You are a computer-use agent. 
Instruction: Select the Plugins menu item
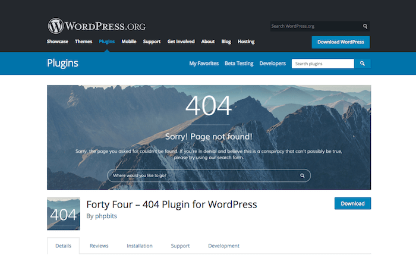click(x=106, y=42)
